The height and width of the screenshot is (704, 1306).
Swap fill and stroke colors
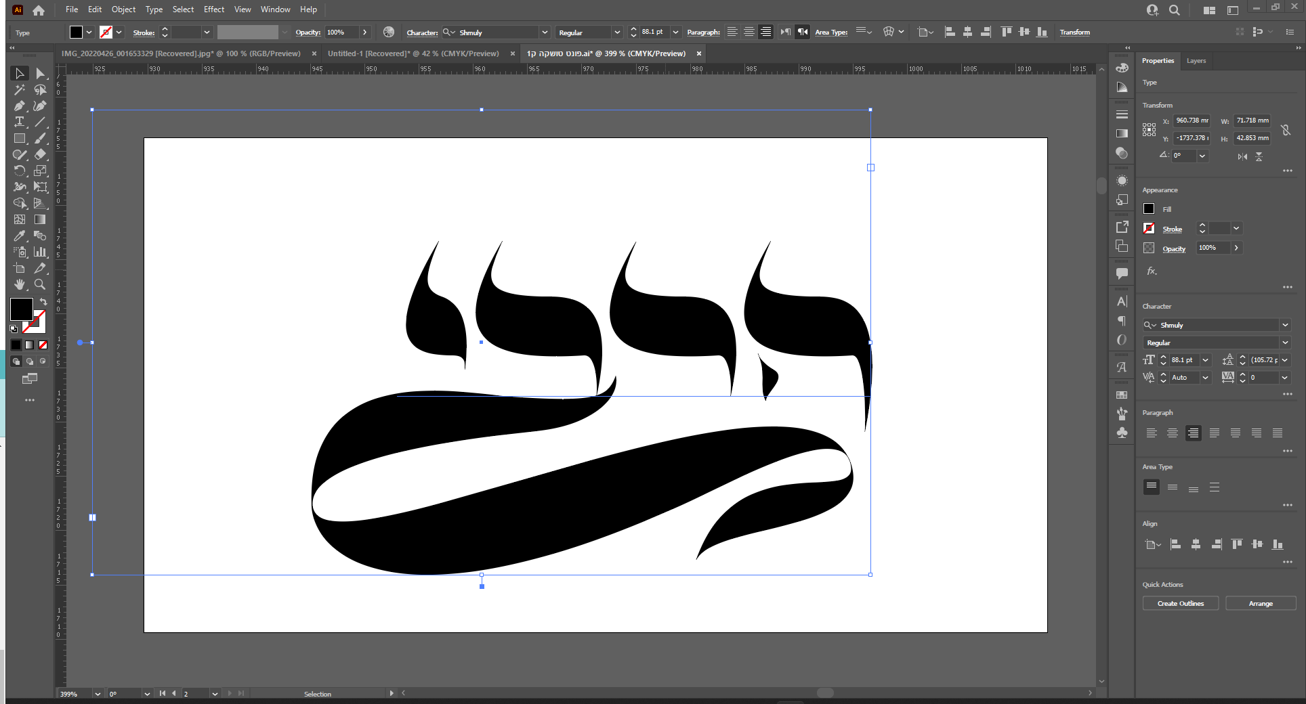click(43, 301)
